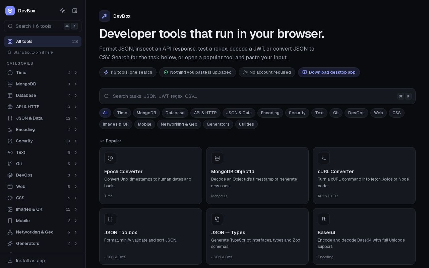Download the desktop app
429x268 pixels.
(329, 72)
